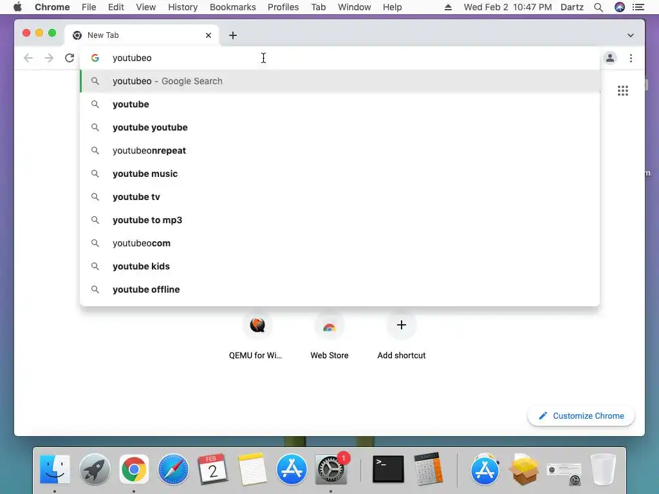Viewport: 659px width, 494px height.
Task: Open the Chrome profile avatar icon
Action: (x=610, y=58)
